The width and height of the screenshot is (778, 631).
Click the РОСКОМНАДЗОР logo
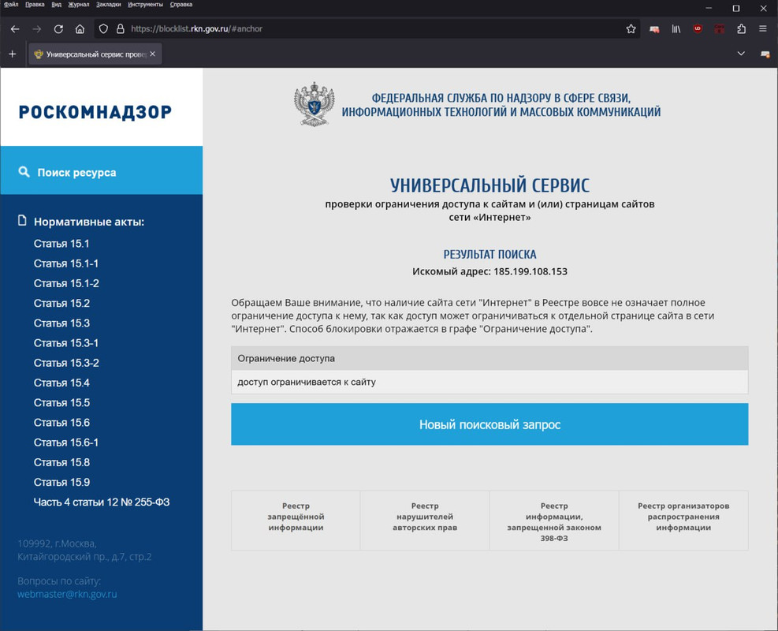(x=95, y=112)
